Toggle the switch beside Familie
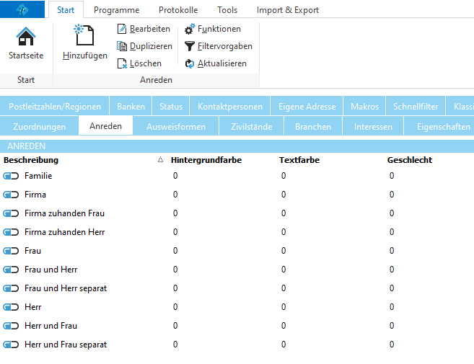The width and height of the screenshot is (474, 364). pos(11,176)
